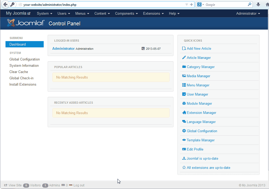Select Dashboard in the submenu
Image resolution: width=269 pixels, height=189 pixels.
[24, 45]
